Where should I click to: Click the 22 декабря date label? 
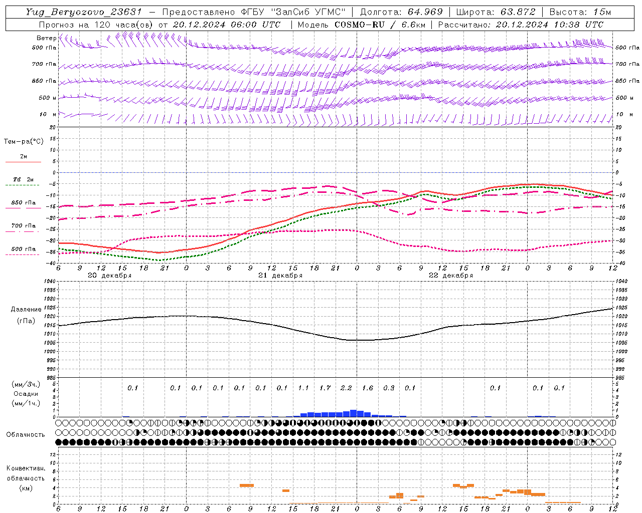point(451,276)
